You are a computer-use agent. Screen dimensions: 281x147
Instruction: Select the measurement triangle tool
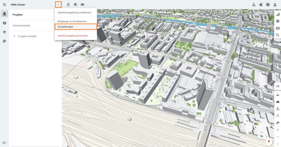278,14
